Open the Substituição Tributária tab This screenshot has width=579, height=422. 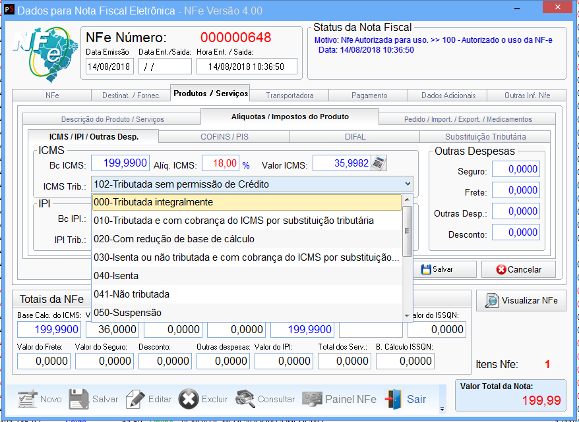(x=485, y=137)
